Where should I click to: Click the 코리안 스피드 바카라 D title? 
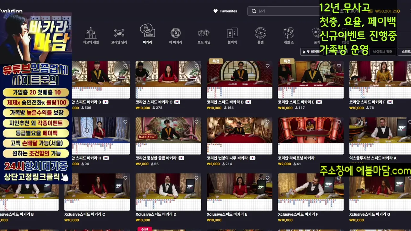pos(225,102)
